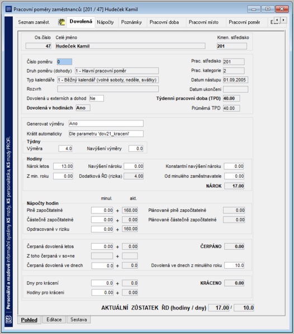Click the Číslo poměru field
Screen dimensions: 294x334
pos(64,62)
